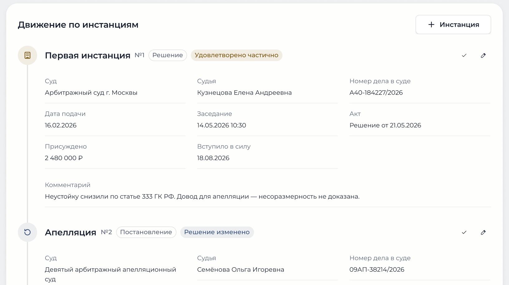Click case number 09АП-38214/2026
Viewport: 509px width, 285px height.
377,270
